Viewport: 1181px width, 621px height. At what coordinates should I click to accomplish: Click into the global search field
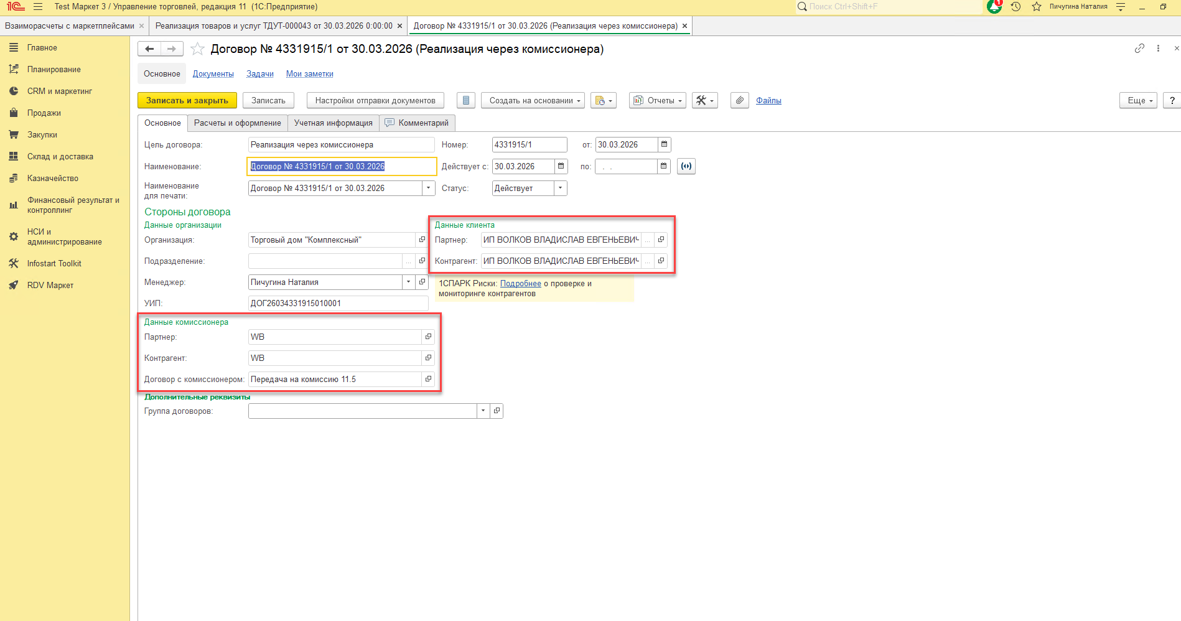click(890, 7)
